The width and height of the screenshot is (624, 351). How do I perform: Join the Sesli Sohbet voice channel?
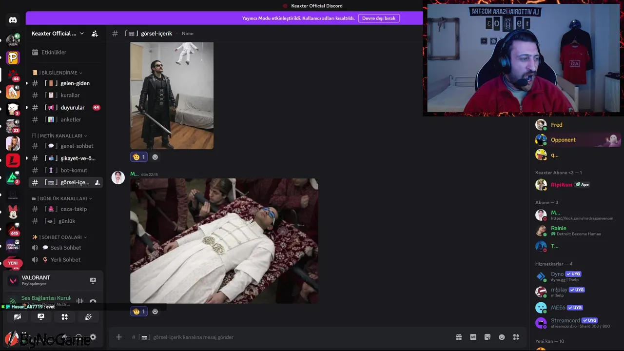click(x=66, y=248)
